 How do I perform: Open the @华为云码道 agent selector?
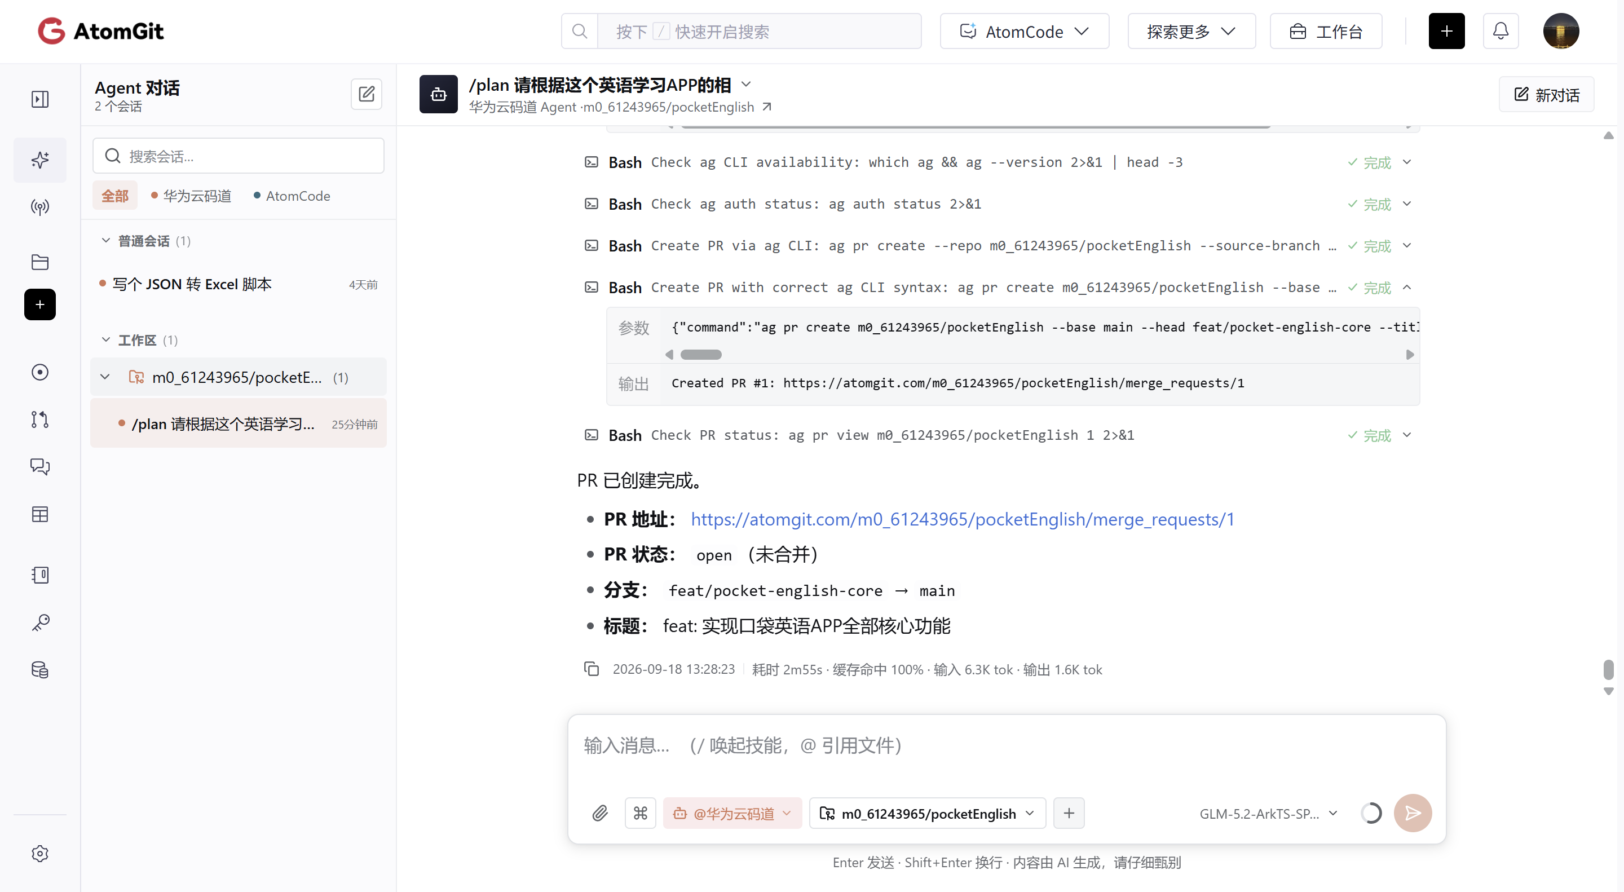(732, 813)
